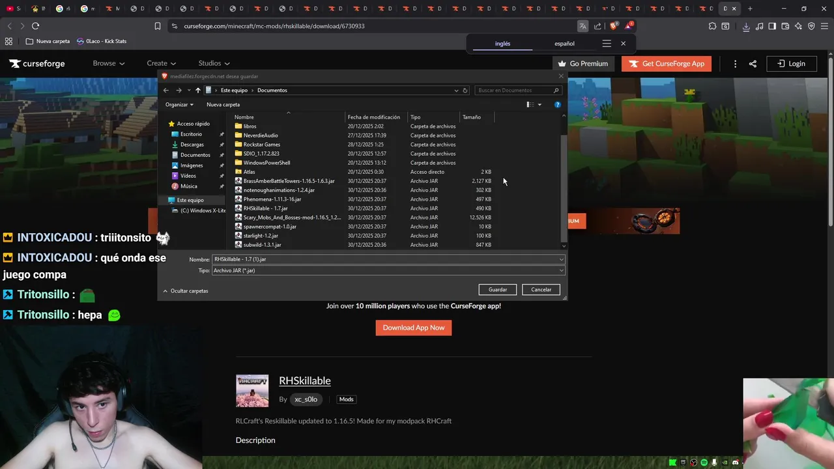Click the Go Premium button
The height and width of the screenshot is (469, 834).
pos(582,64)
